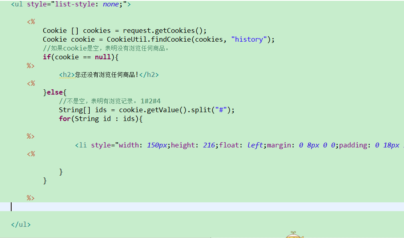This screenshot has height=238, width=404.
Task: Click the for(String id : ids) loop
Action: coord(100,119)
